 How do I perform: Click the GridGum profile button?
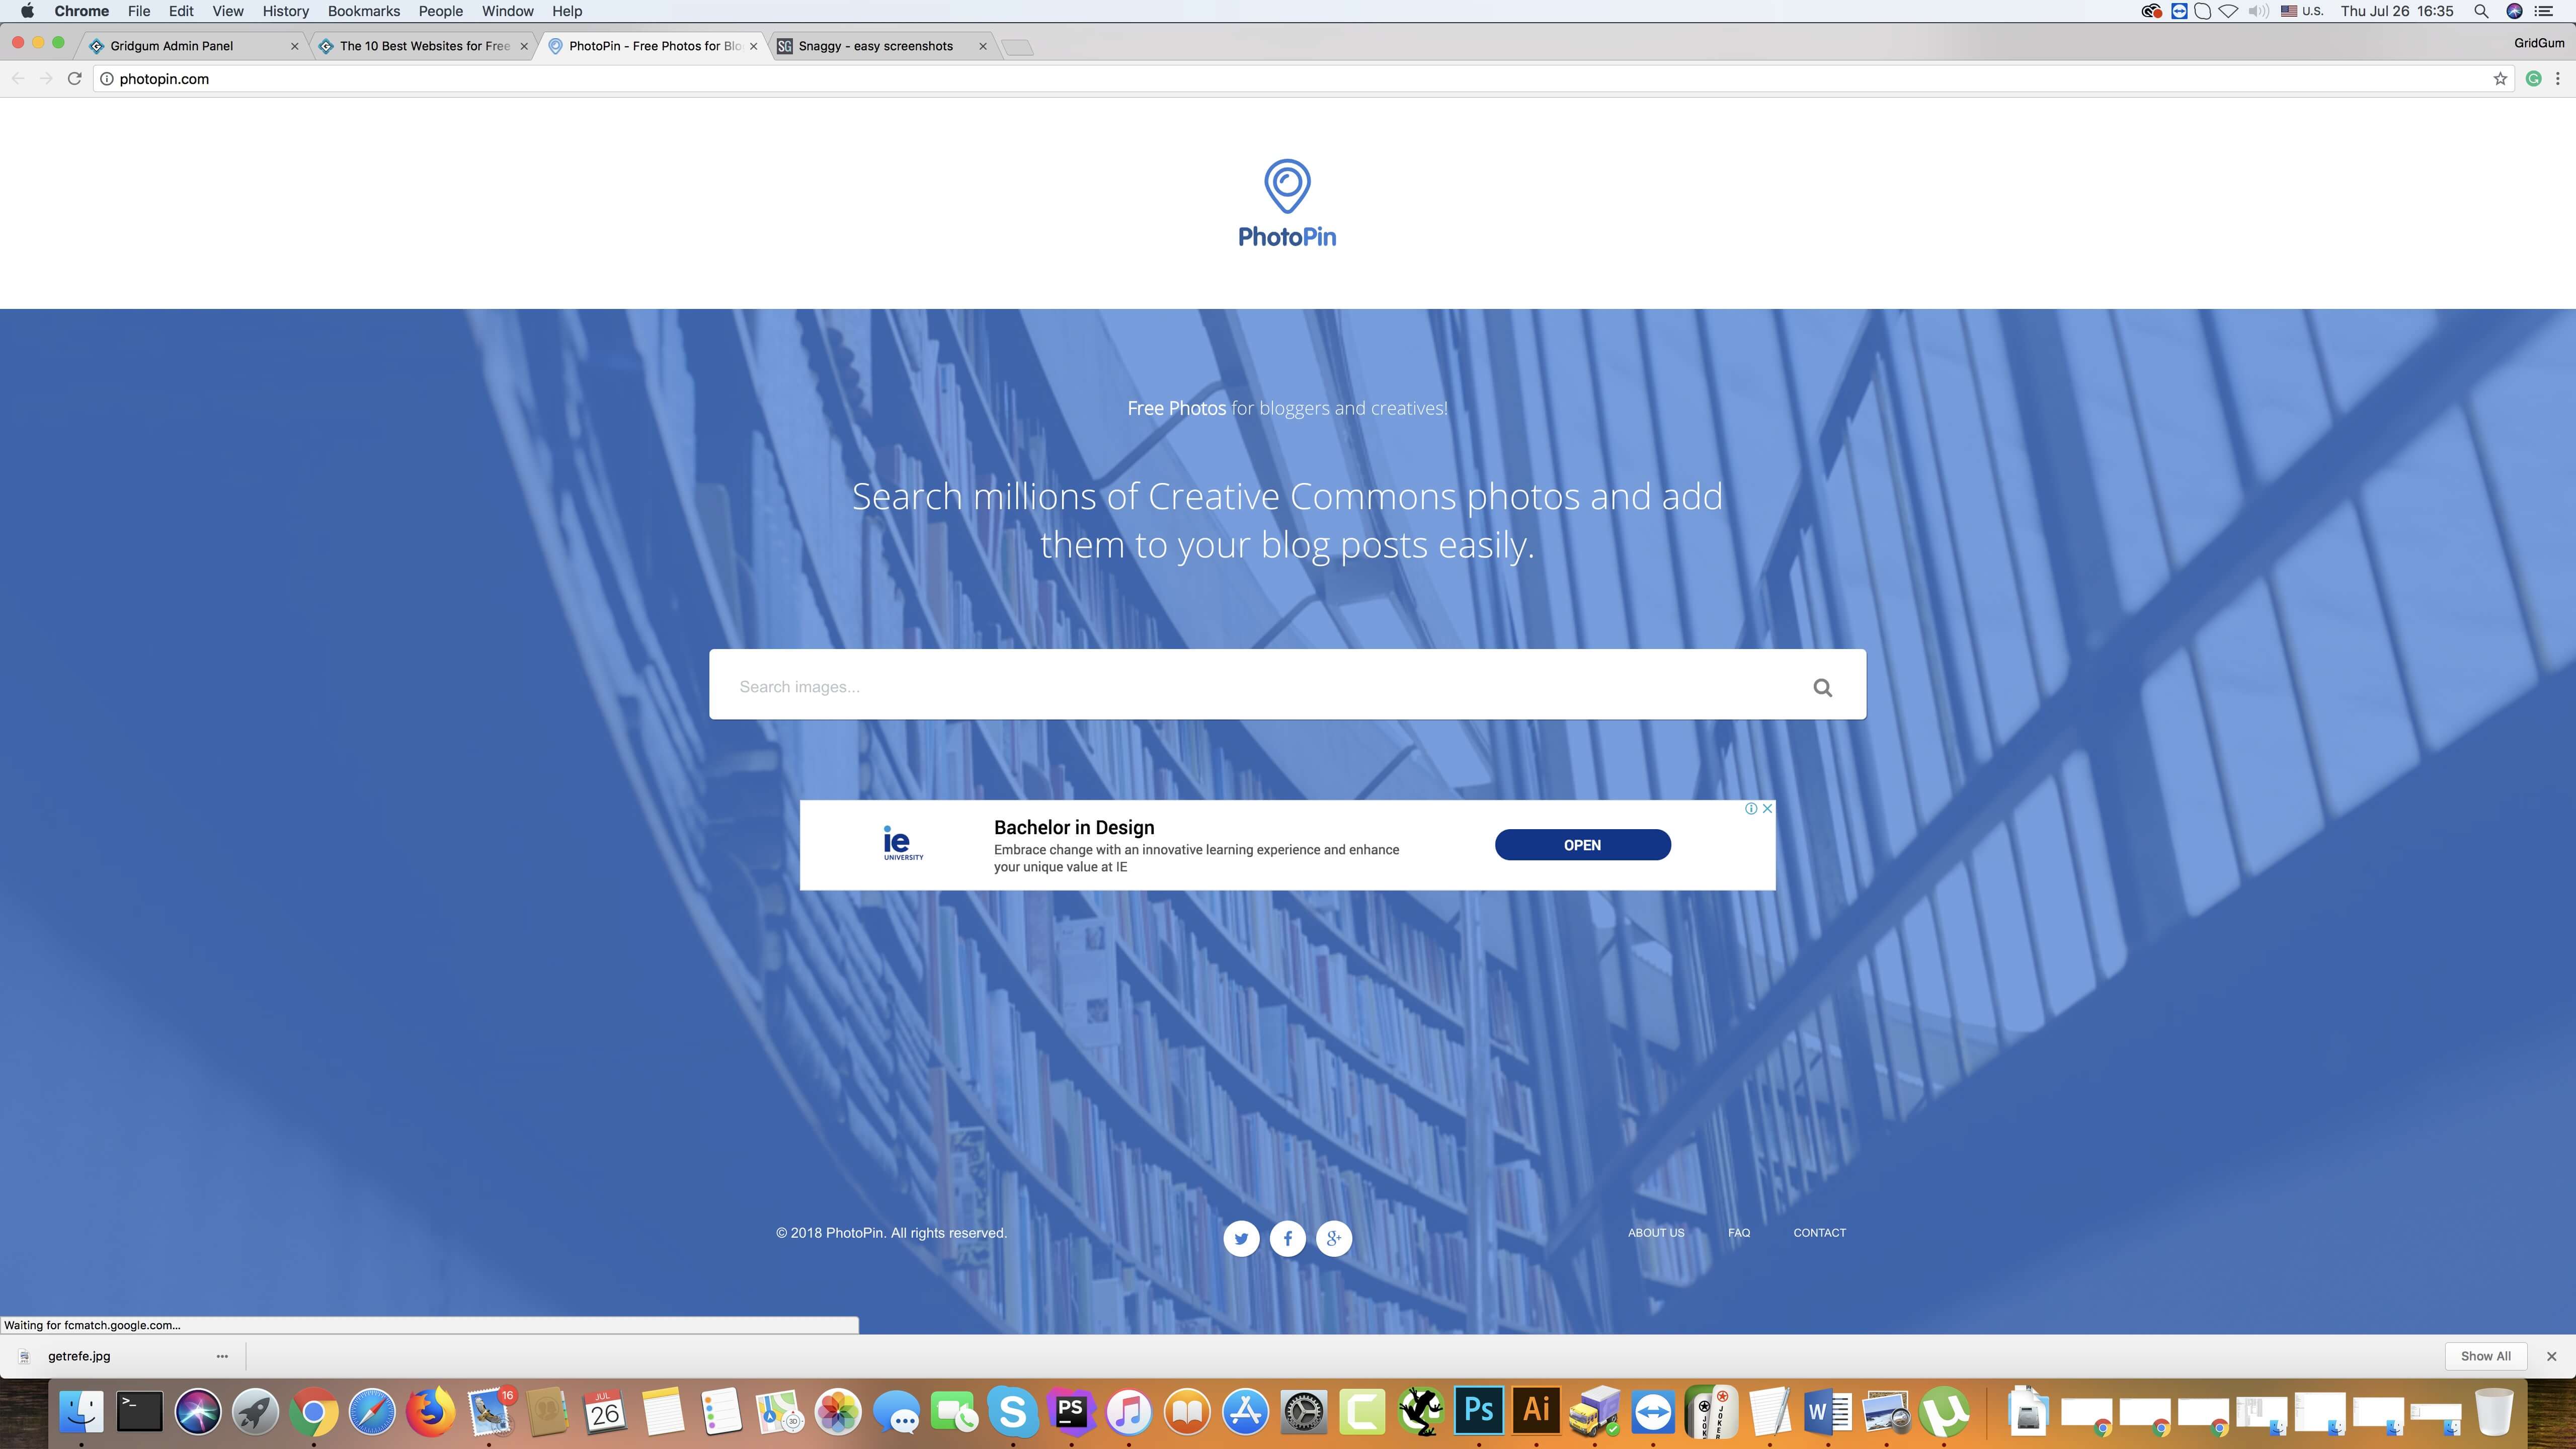tap(2538, 43)
